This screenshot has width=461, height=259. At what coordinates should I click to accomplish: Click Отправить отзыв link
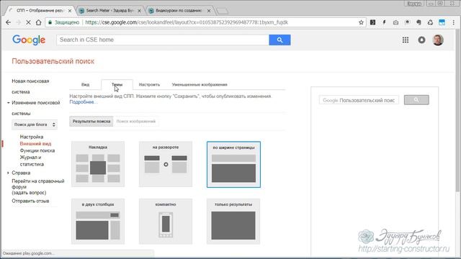click(30, 201)
